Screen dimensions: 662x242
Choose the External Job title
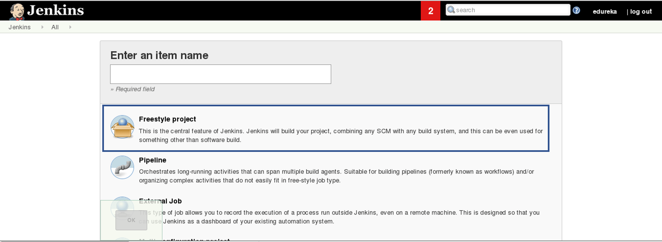click(160, 201)
